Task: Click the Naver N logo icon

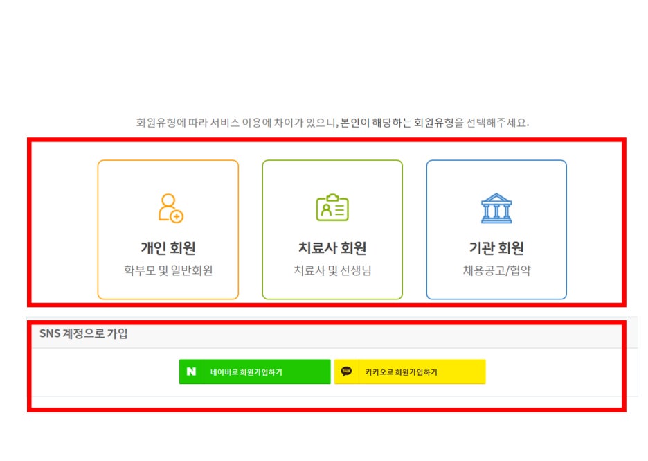Action: (x=191, y=372)
